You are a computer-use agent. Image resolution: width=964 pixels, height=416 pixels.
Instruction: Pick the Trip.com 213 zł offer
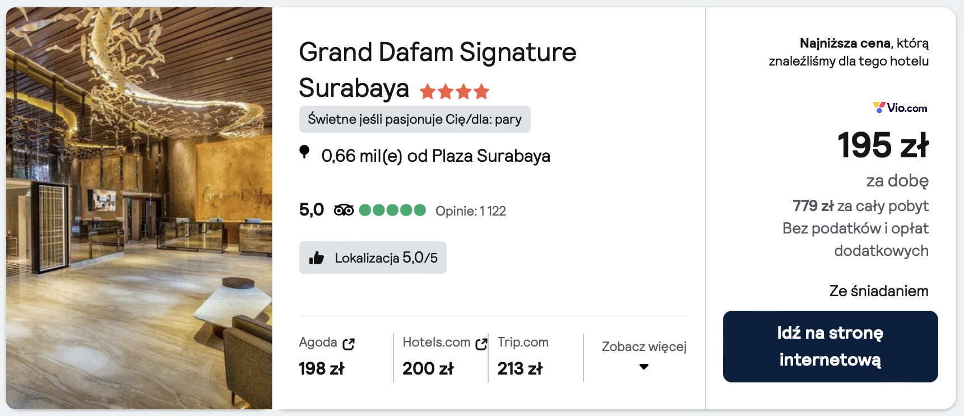[520, 368]
